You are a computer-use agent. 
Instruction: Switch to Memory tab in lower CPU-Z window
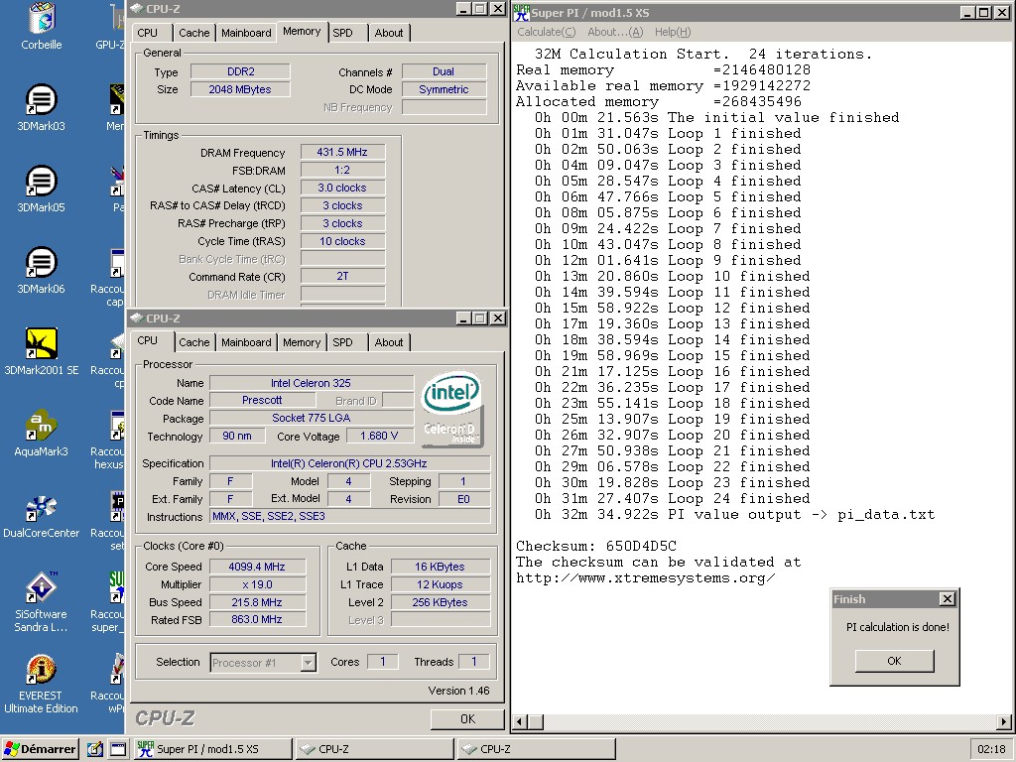(302, 342)
